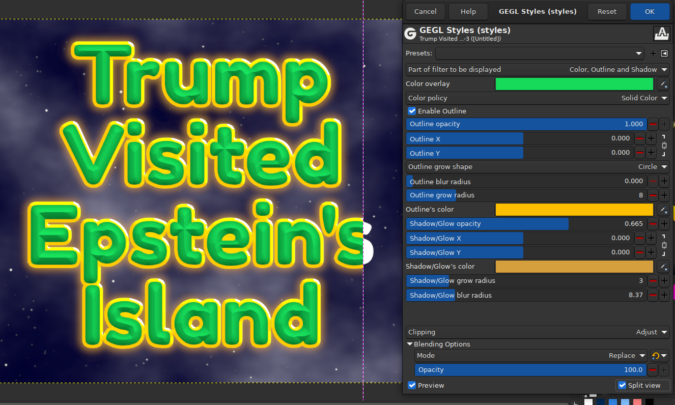Open 'Part of filter to be displayed' dropdown
This screenshot has height=405, width=675.
[x=538, y=69]
